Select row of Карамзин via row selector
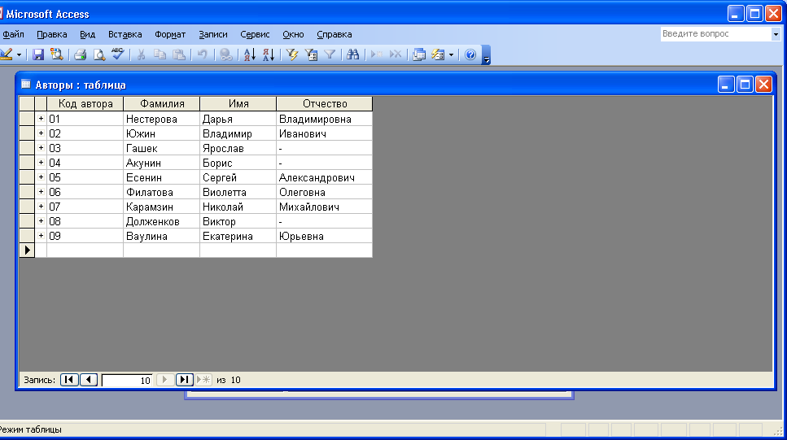Screen dimensions: 787x440 pyautogui.click(x=27, y=207)
